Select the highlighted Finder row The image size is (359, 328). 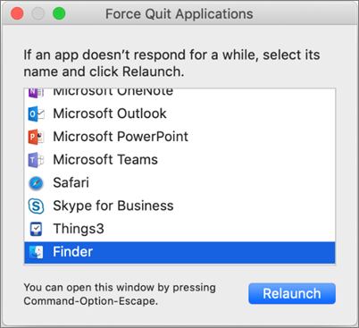tap(179, 252)
